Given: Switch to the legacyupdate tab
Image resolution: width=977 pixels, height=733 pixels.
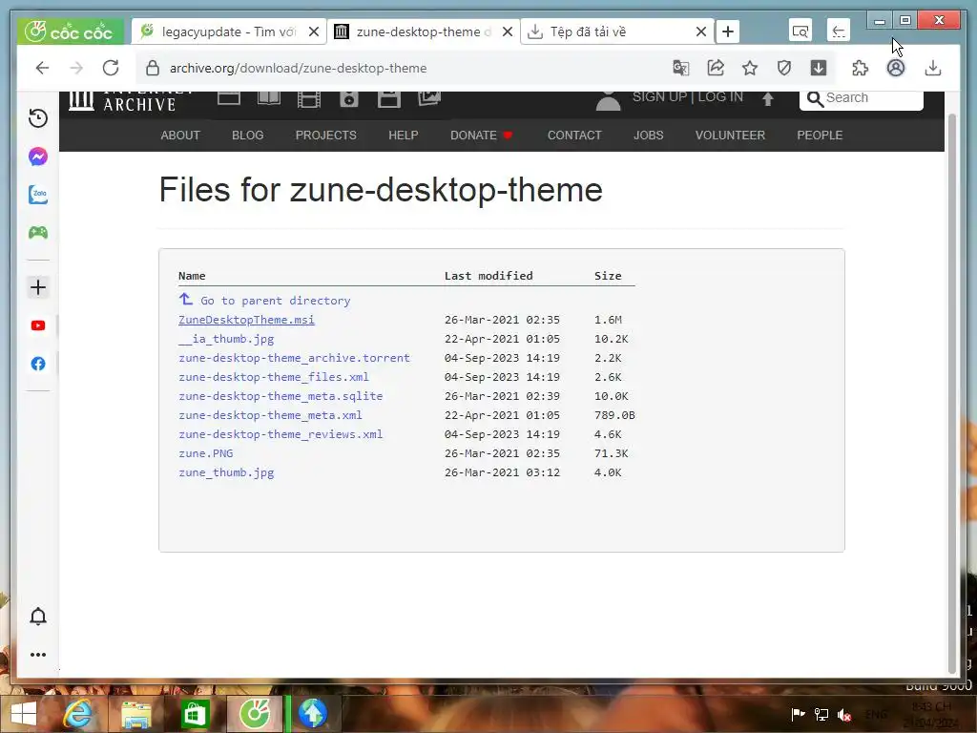Looking at the screenshot, I should pos(227,31).
